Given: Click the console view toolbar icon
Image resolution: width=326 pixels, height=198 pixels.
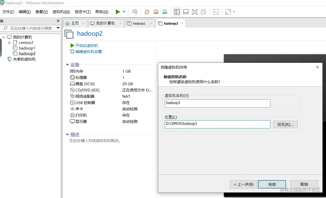Looking at the screenshot, I should [216, 12].
